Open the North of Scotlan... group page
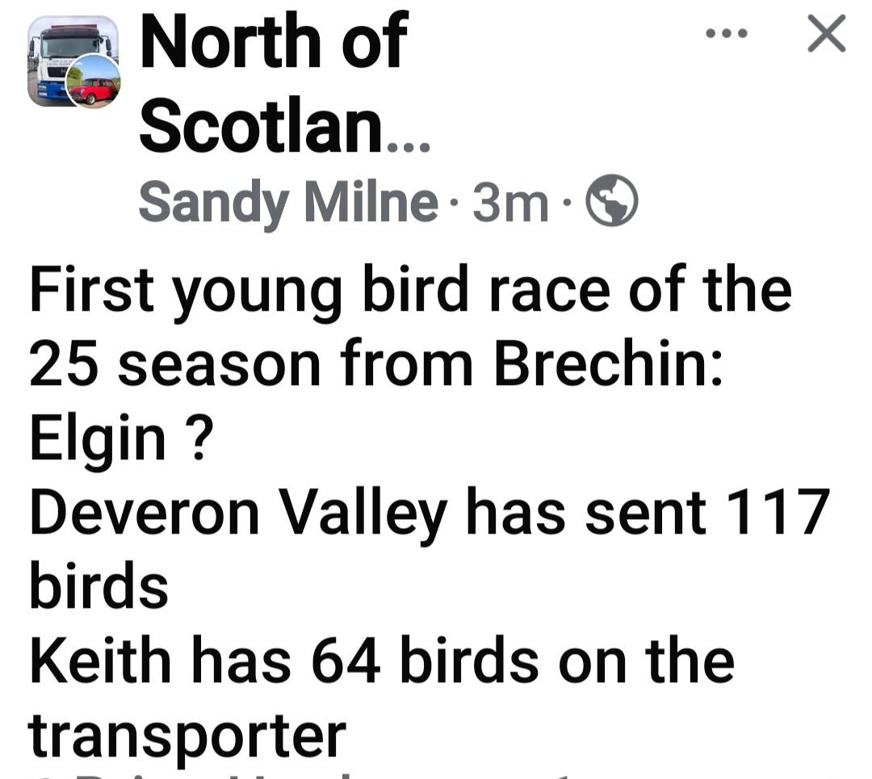 pos(284,82)
